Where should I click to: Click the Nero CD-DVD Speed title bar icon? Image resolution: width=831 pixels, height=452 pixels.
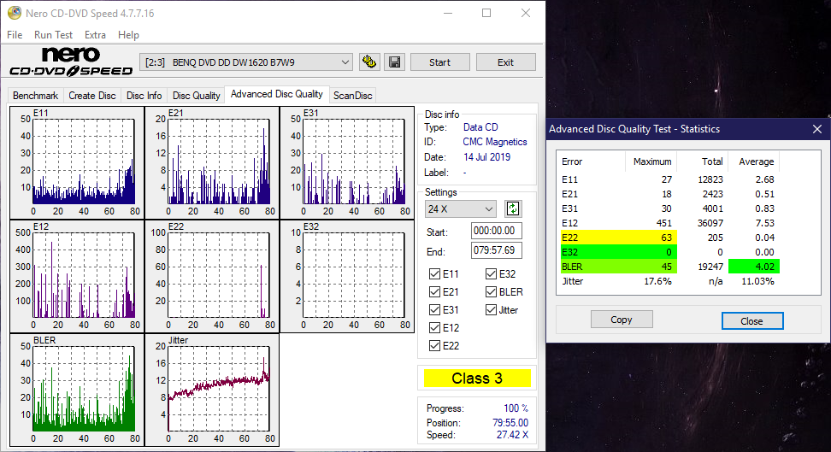[15, 13]
